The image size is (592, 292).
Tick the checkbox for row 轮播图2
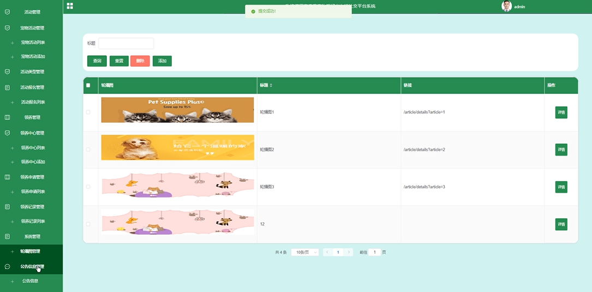point(88,150)
